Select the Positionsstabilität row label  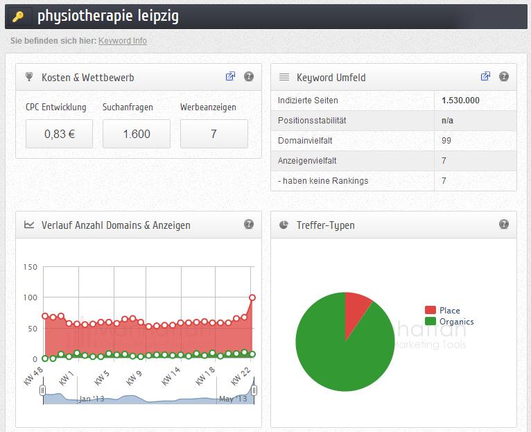tap(312, 121)
